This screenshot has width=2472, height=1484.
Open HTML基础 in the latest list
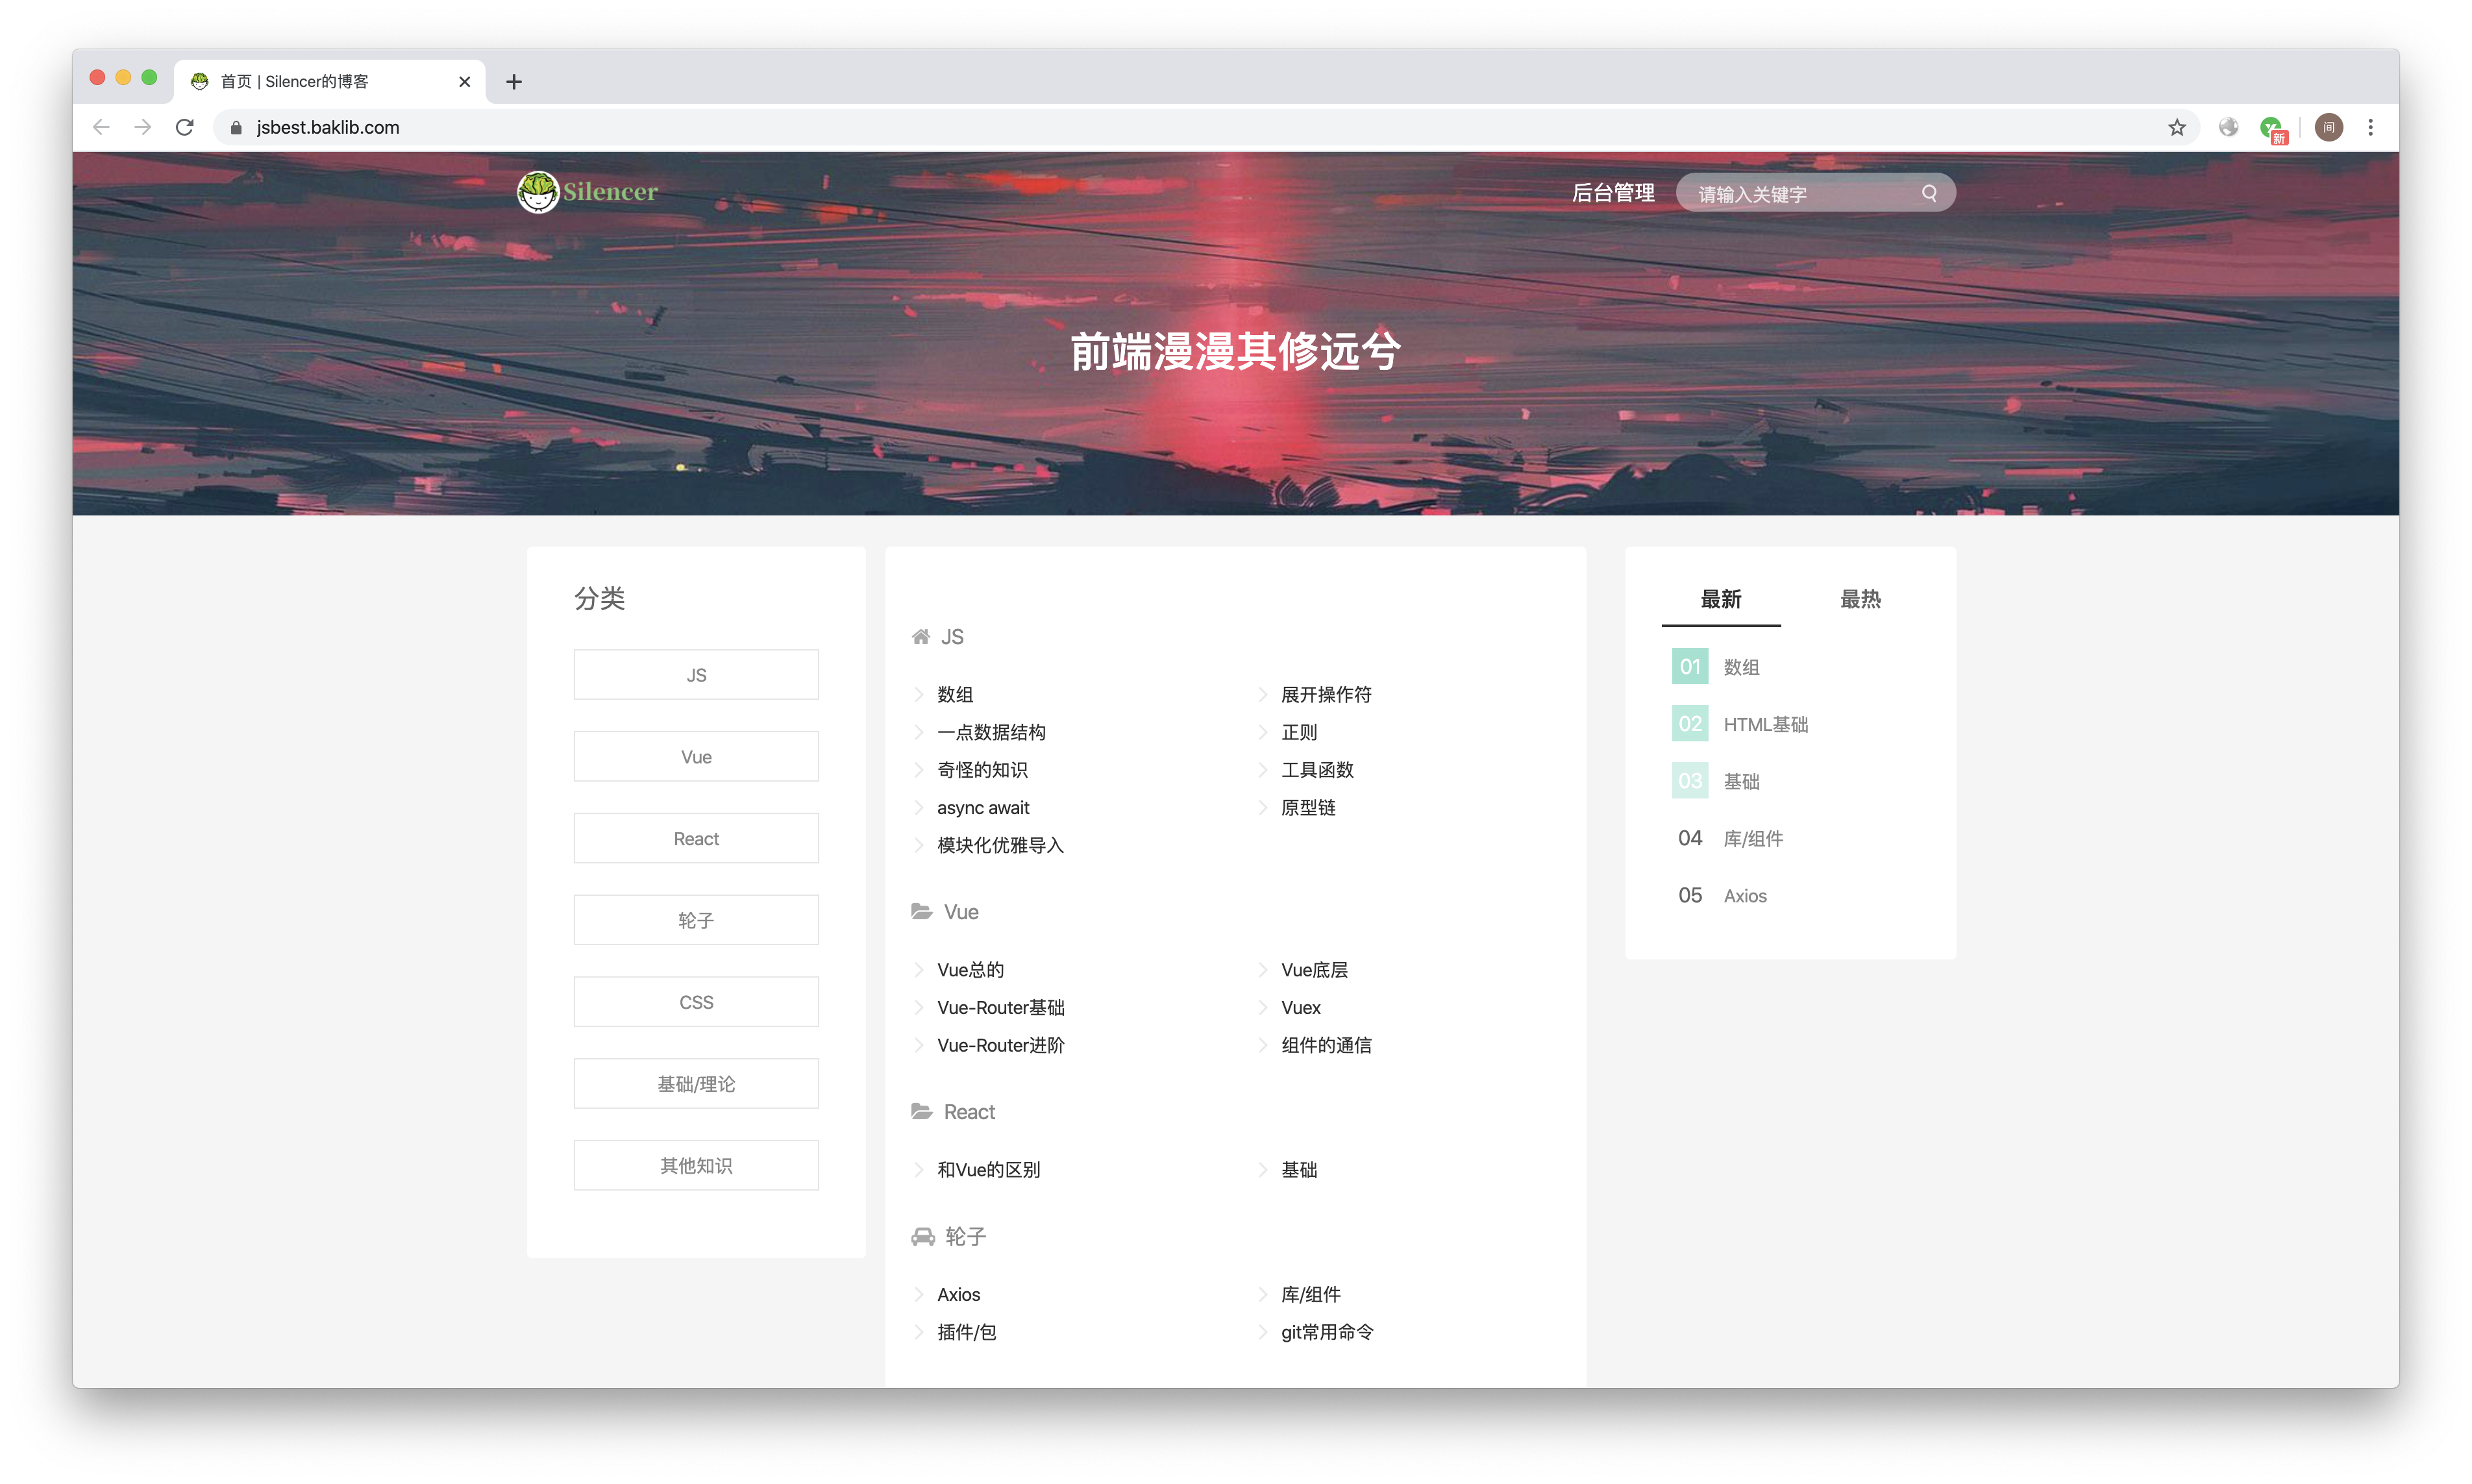click(1765, 724)
